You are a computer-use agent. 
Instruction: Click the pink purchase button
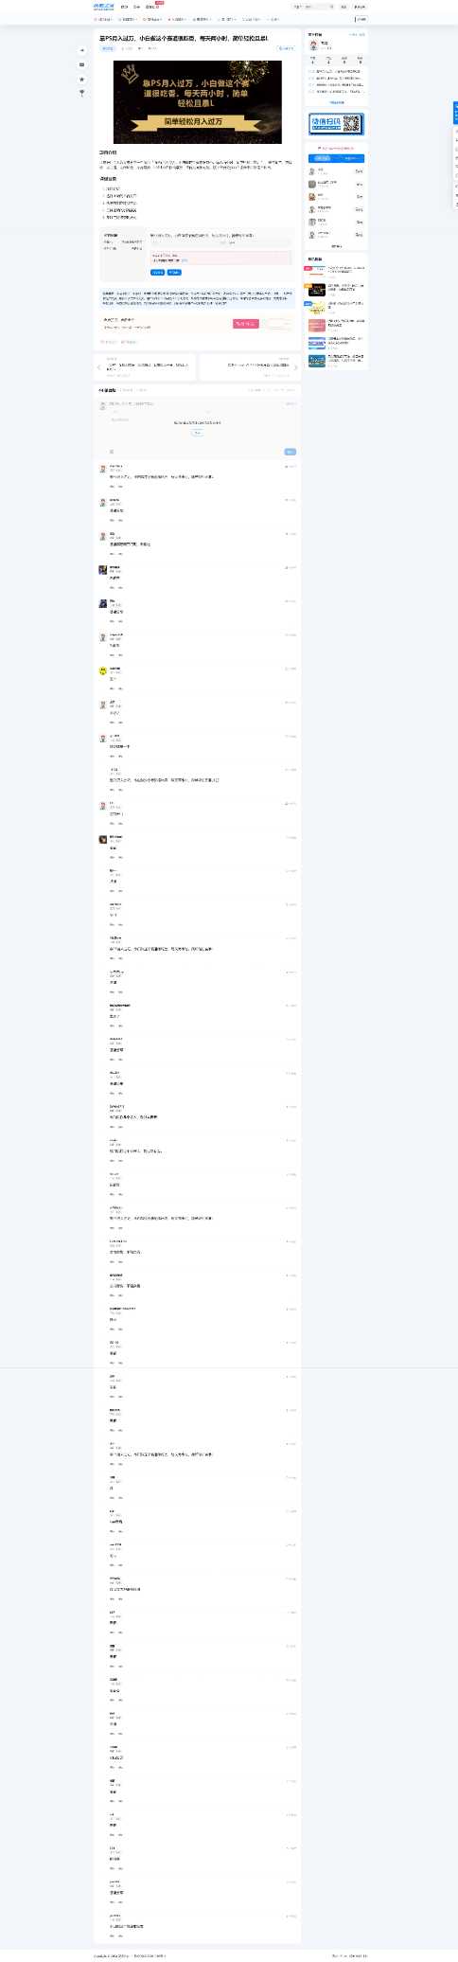coord(245,324)
